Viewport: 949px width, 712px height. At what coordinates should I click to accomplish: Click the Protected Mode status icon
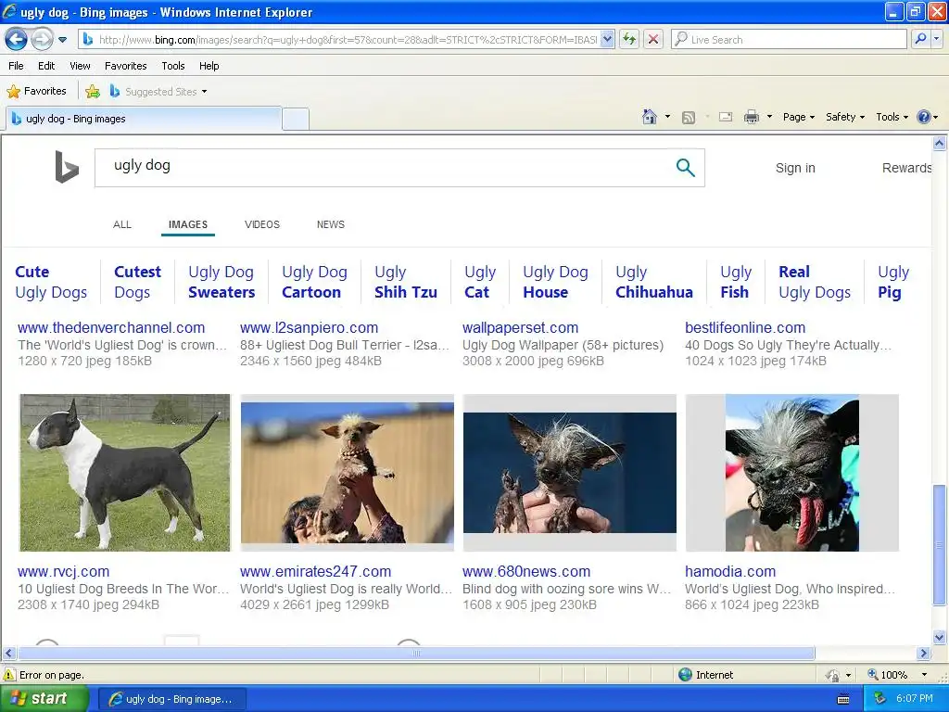833,675
